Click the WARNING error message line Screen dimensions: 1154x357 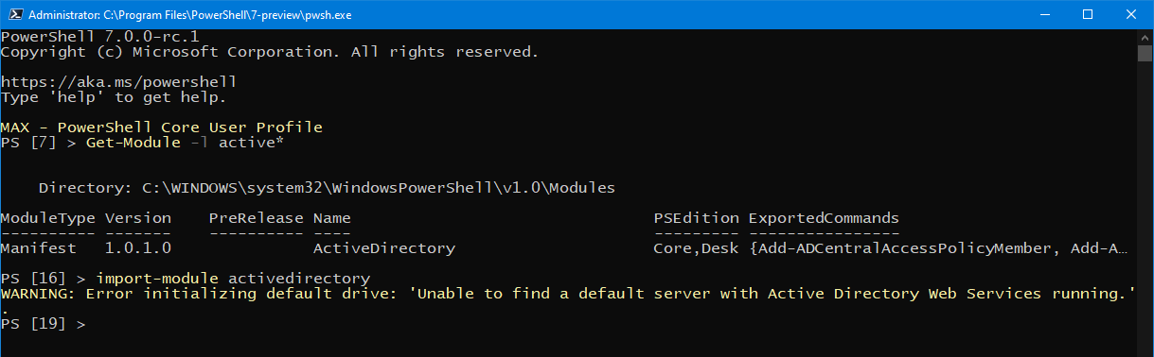coord(568,294)
